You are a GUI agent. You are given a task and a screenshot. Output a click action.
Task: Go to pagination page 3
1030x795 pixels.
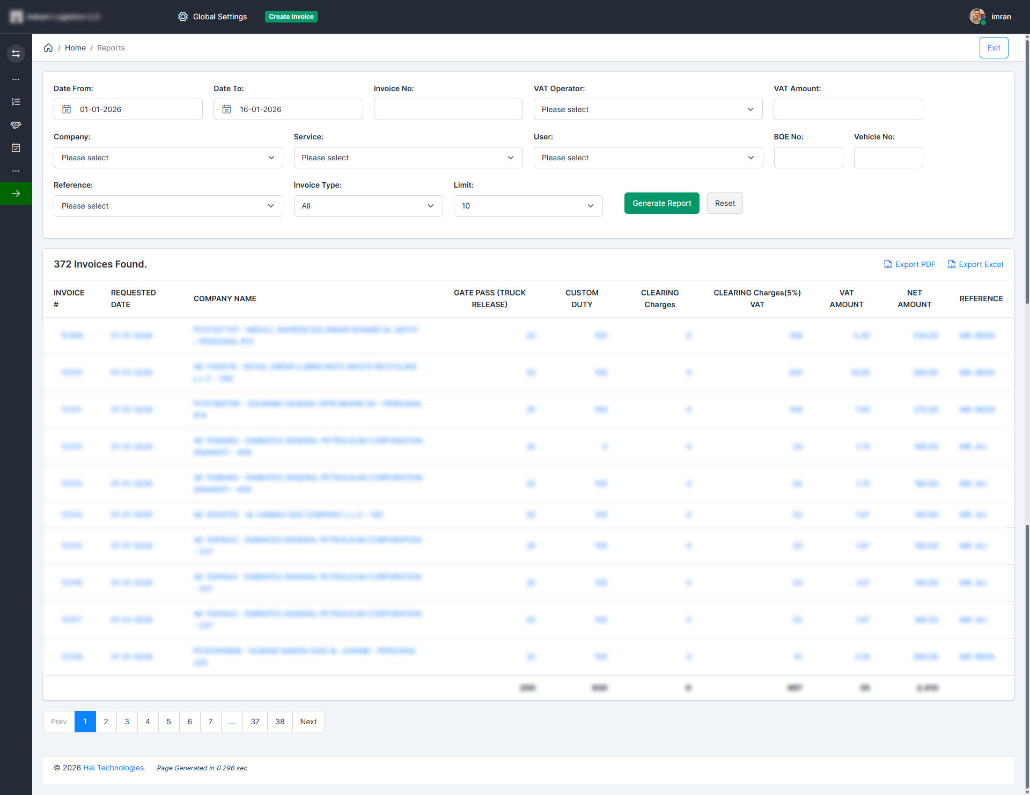pos(127,722)
